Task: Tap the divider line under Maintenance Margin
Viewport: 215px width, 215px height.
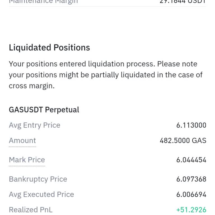Action: tap(107, 6)
